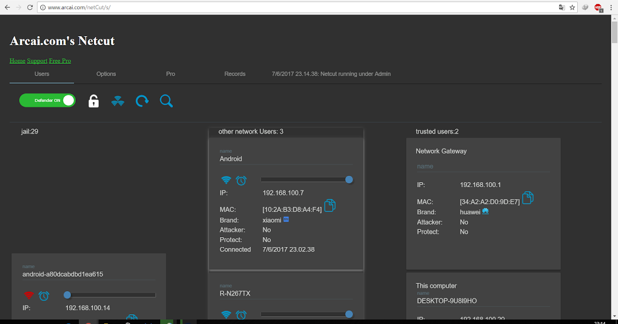Click IP value 192.168.100.7
This screenshot has height=324, width=618.
coord(283,193)
